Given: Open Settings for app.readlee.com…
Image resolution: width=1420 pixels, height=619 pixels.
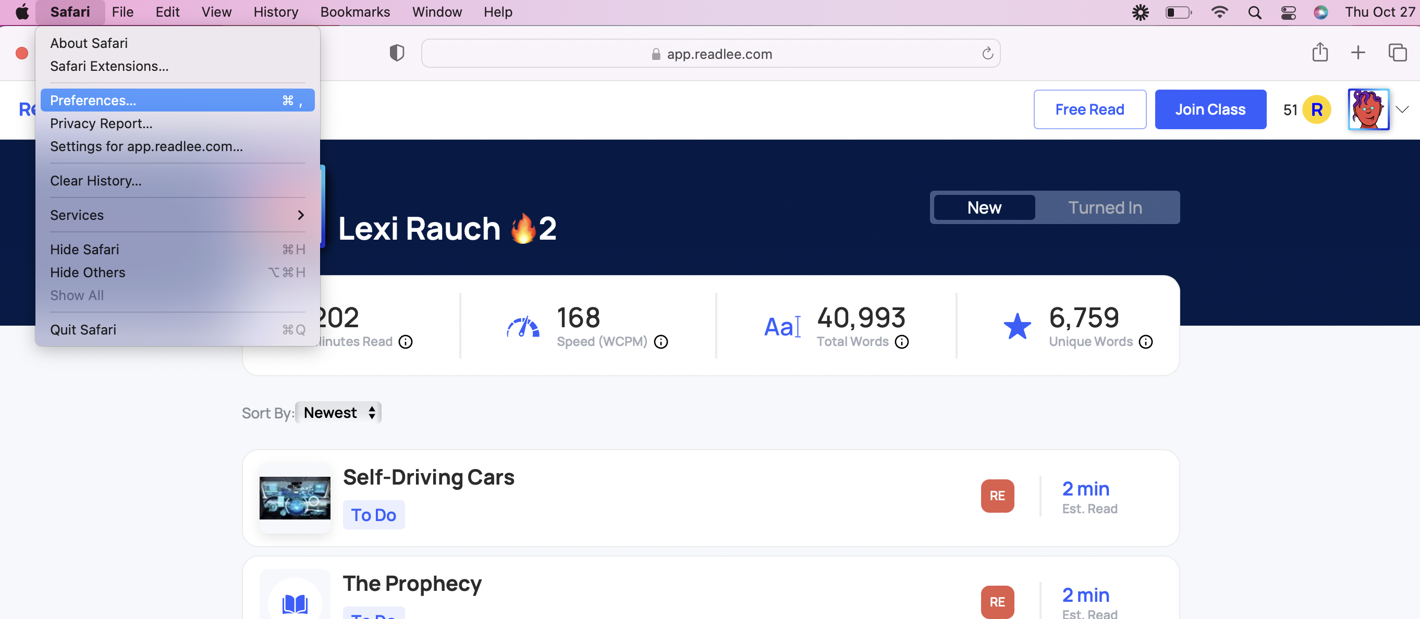Looking at the screenshot, I should 177,146.
